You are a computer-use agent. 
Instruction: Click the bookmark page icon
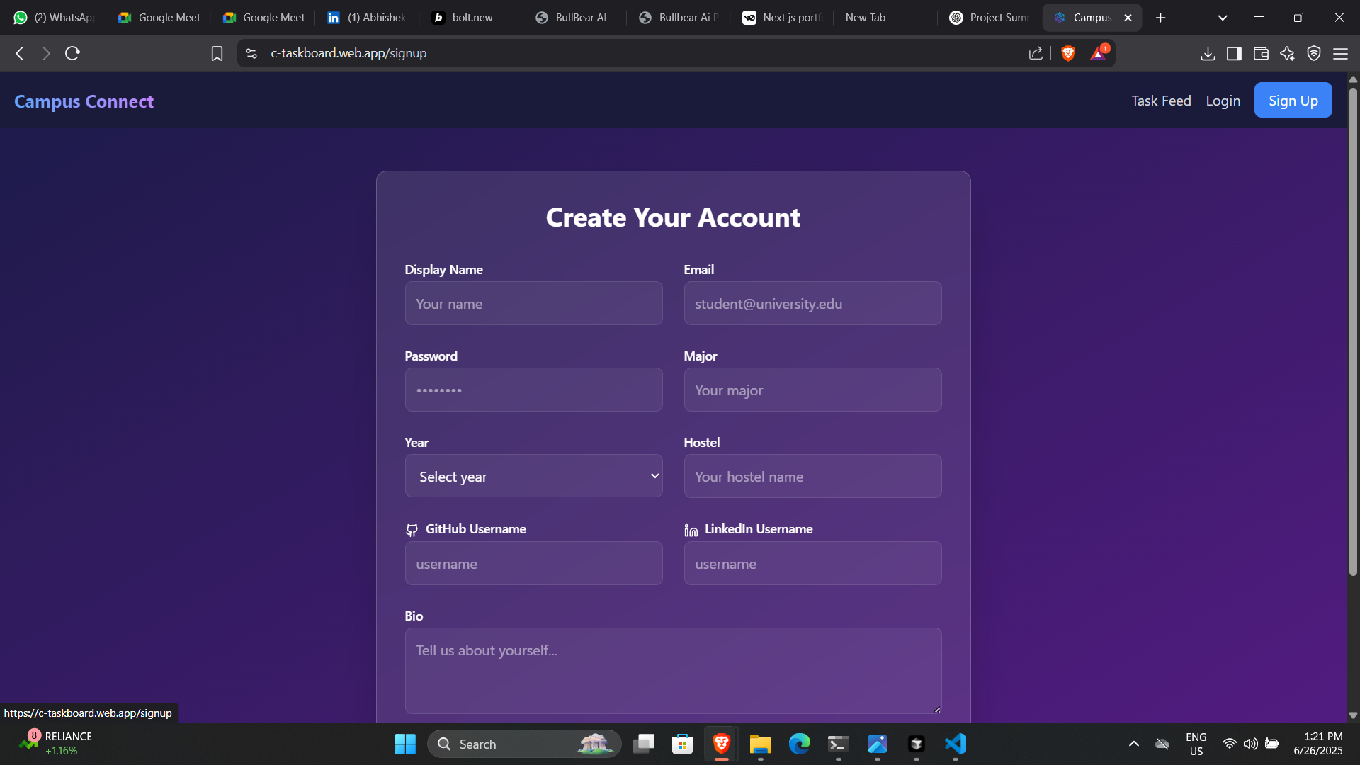(x=217, y=53)
